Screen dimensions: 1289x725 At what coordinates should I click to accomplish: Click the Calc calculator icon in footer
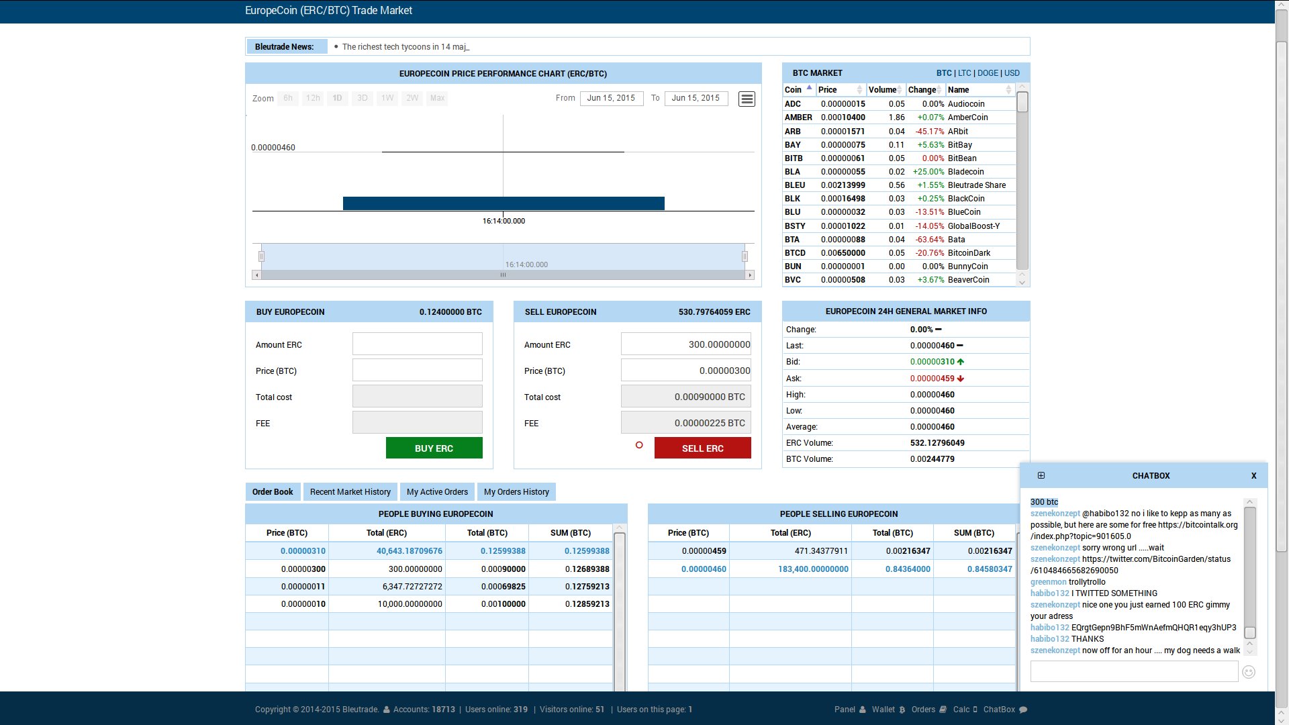click(975, 710)
